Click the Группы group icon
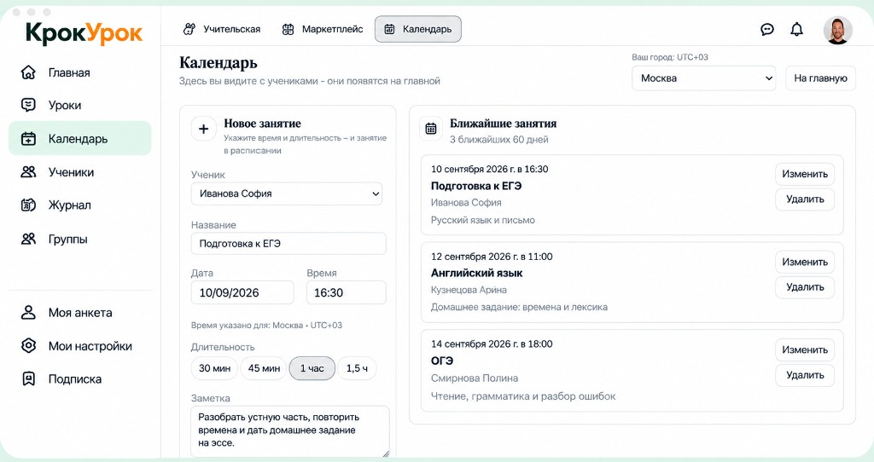 pos(28,239)
